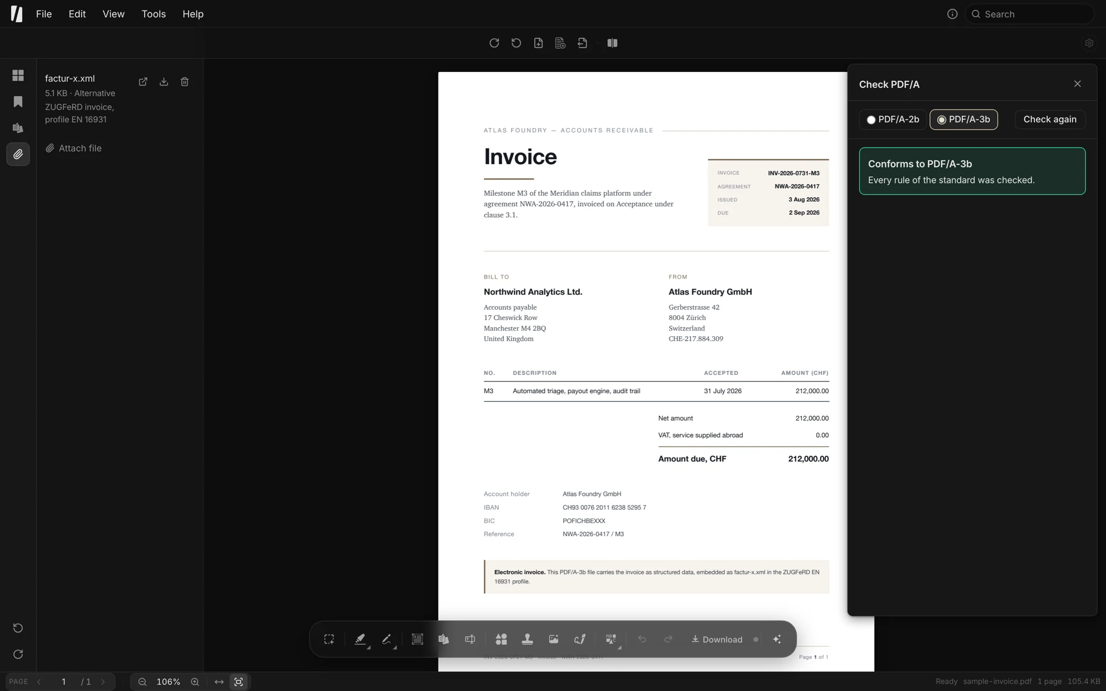1106x691 pixels.
Task: Zoom out with the minus magnifier
Action: point(142,682)
